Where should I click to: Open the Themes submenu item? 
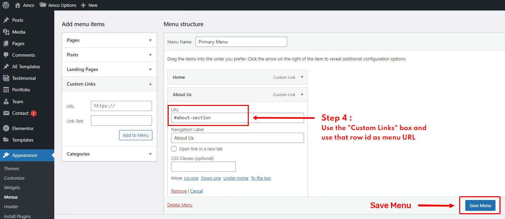[12, 168]
